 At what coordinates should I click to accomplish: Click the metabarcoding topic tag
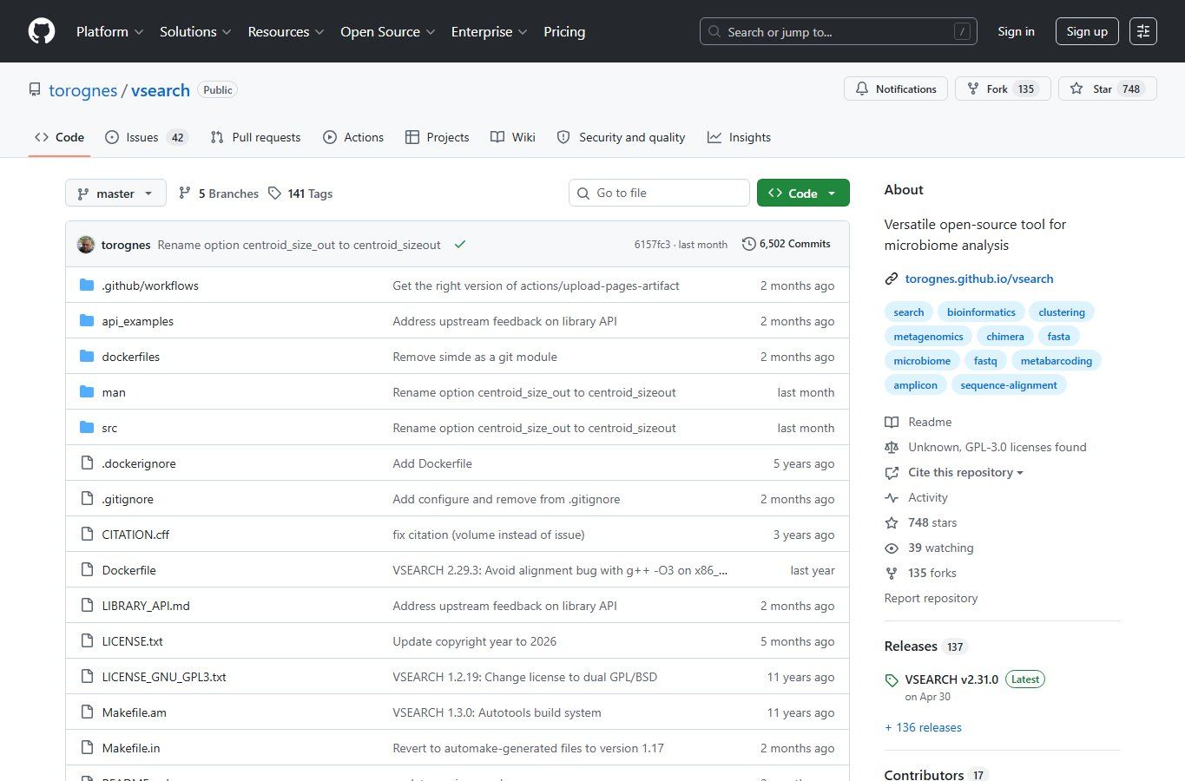coord(1057,361)
